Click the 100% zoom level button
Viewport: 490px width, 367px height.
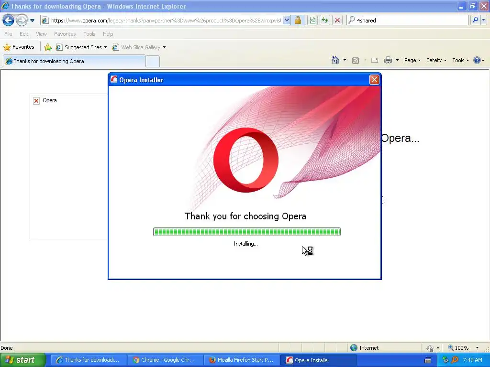tap(458, 348)
